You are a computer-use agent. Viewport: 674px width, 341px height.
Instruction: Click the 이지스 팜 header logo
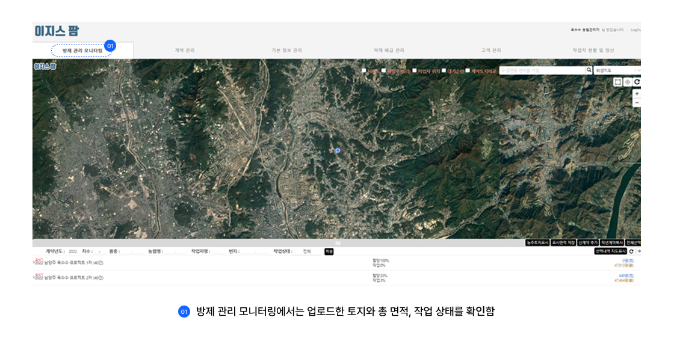[x=57, y=31]
